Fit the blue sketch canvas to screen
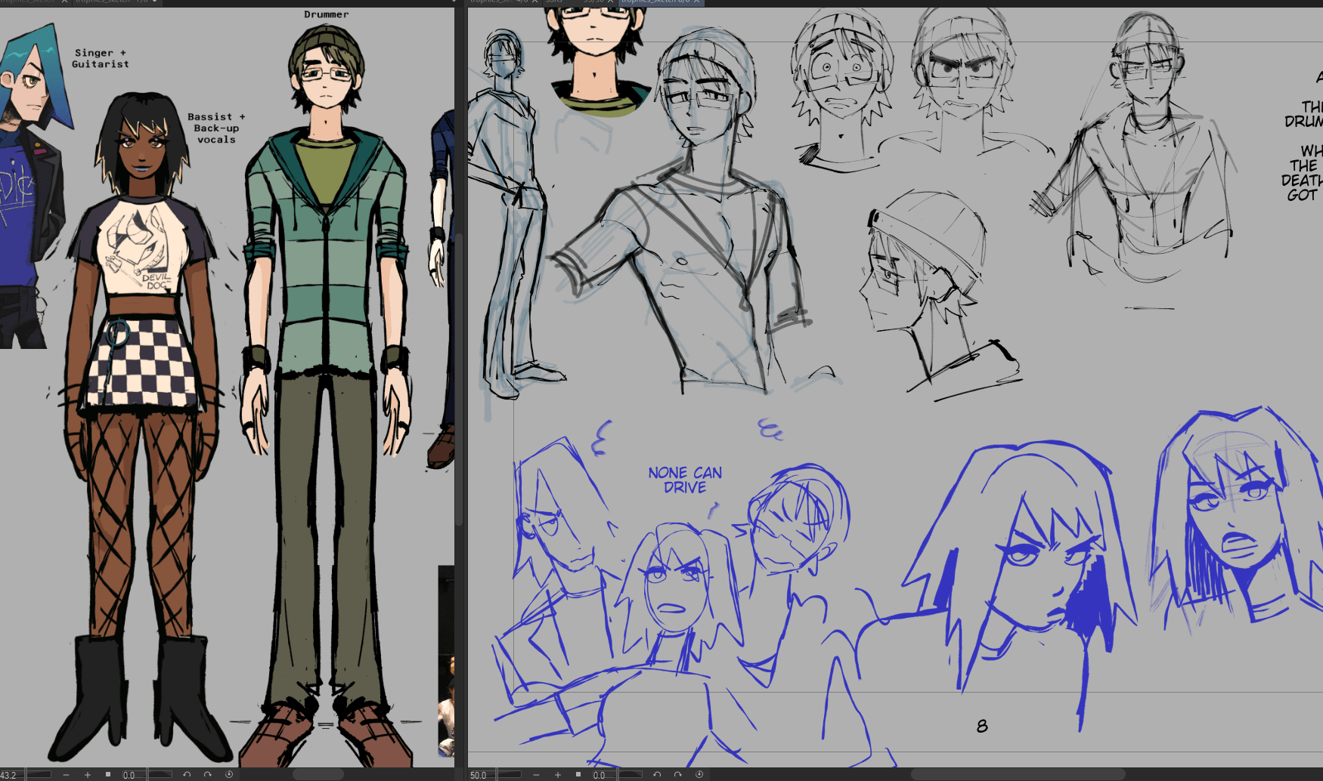Viewport: 1323px width, 781px height. tap(578, 775)
